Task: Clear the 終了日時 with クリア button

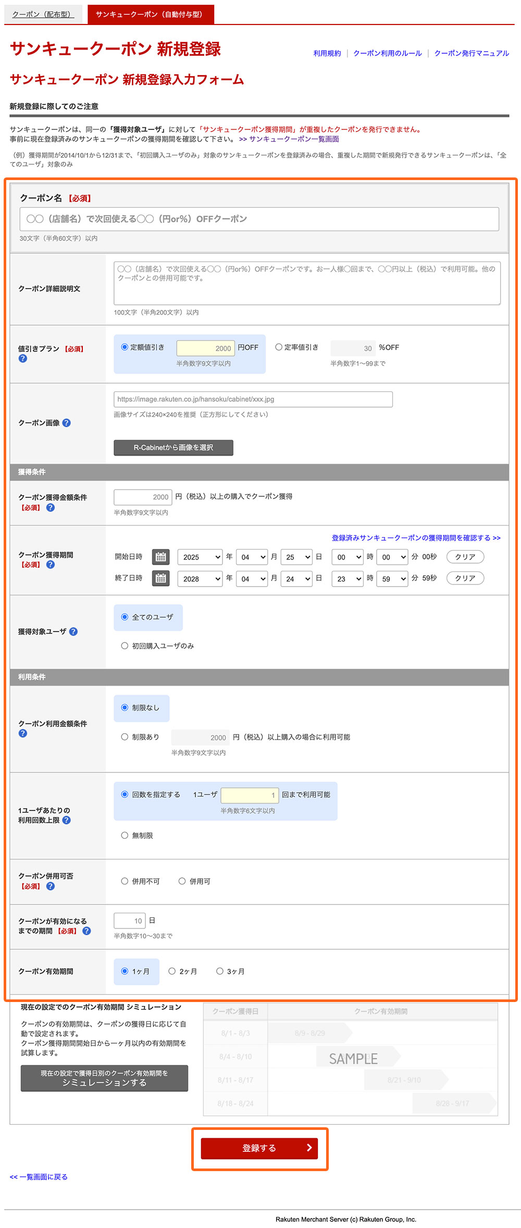Action: (465, 578)
